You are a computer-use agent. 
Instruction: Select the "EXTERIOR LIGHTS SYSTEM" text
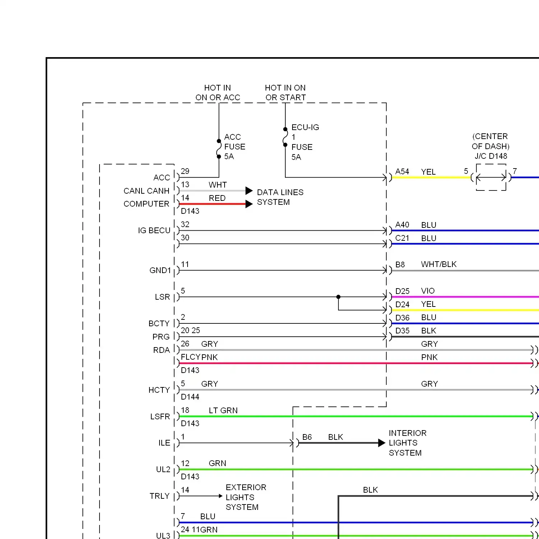coord(246,497)
